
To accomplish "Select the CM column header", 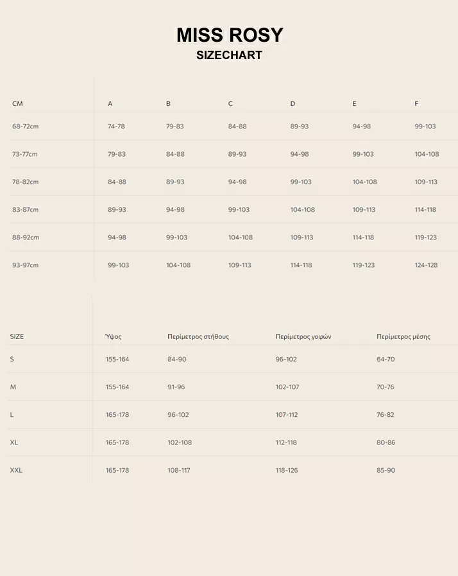I will tap(17, 104).
